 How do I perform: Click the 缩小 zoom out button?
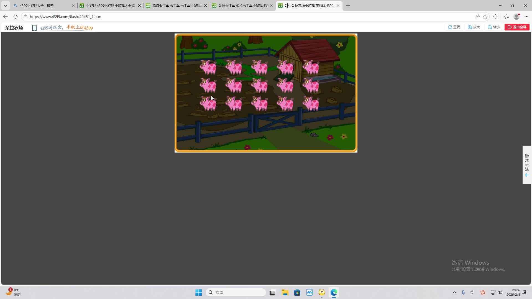point(494,27)
